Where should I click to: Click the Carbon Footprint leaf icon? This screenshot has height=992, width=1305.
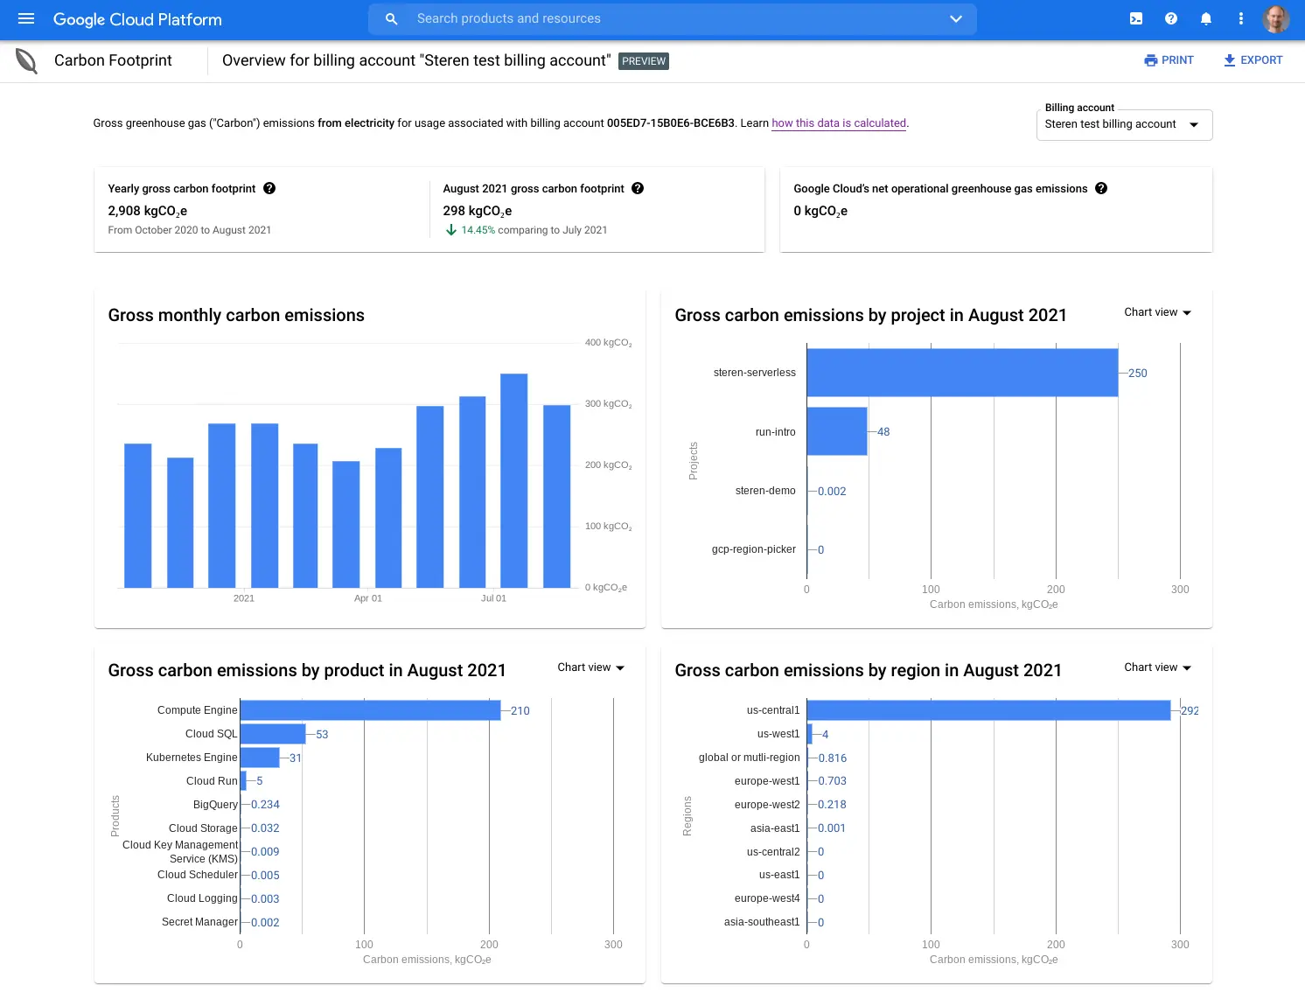pos(24,60)
